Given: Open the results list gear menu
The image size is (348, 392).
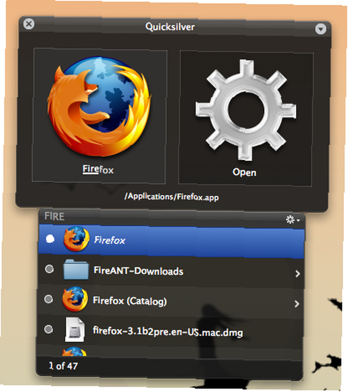Looking at the screenshot, I should pos(292,220).
